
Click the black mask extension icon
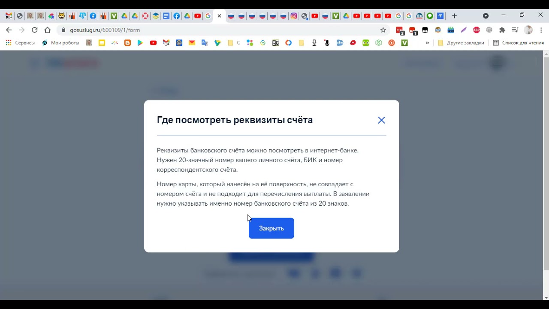tap(425, 30)
